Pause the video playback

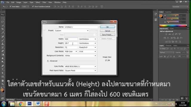click(x=182, y=98)
